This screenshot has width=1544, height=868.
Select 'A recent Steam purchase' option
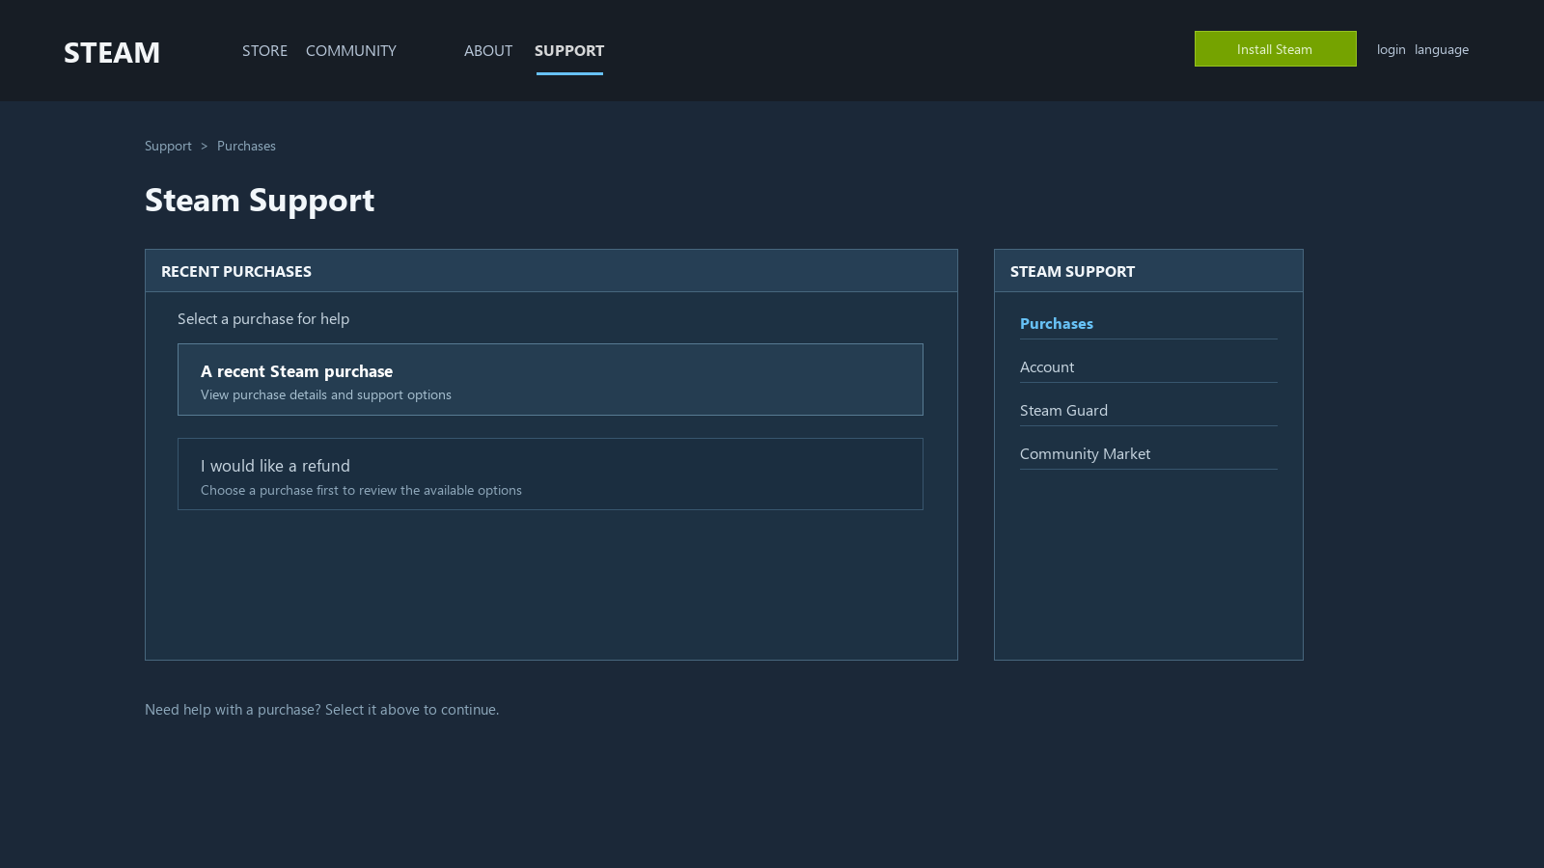click(x=550, y=380)
